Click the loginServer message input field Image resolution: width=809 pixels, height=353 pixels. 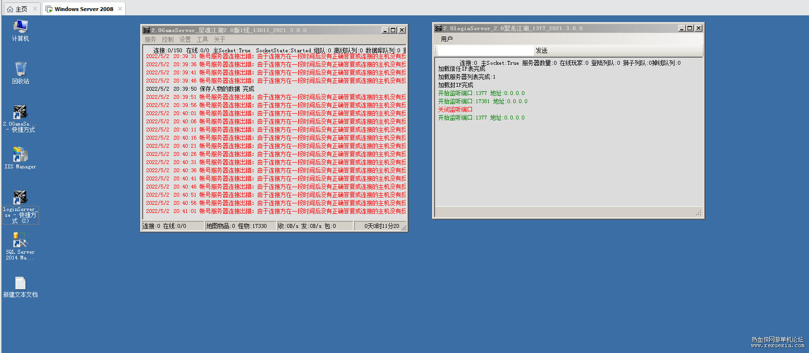click(485, 50)
